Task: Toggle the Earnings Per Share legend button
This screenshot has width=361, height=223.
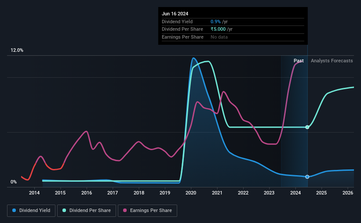Action: pyautogui.click(x=147, y=210)
